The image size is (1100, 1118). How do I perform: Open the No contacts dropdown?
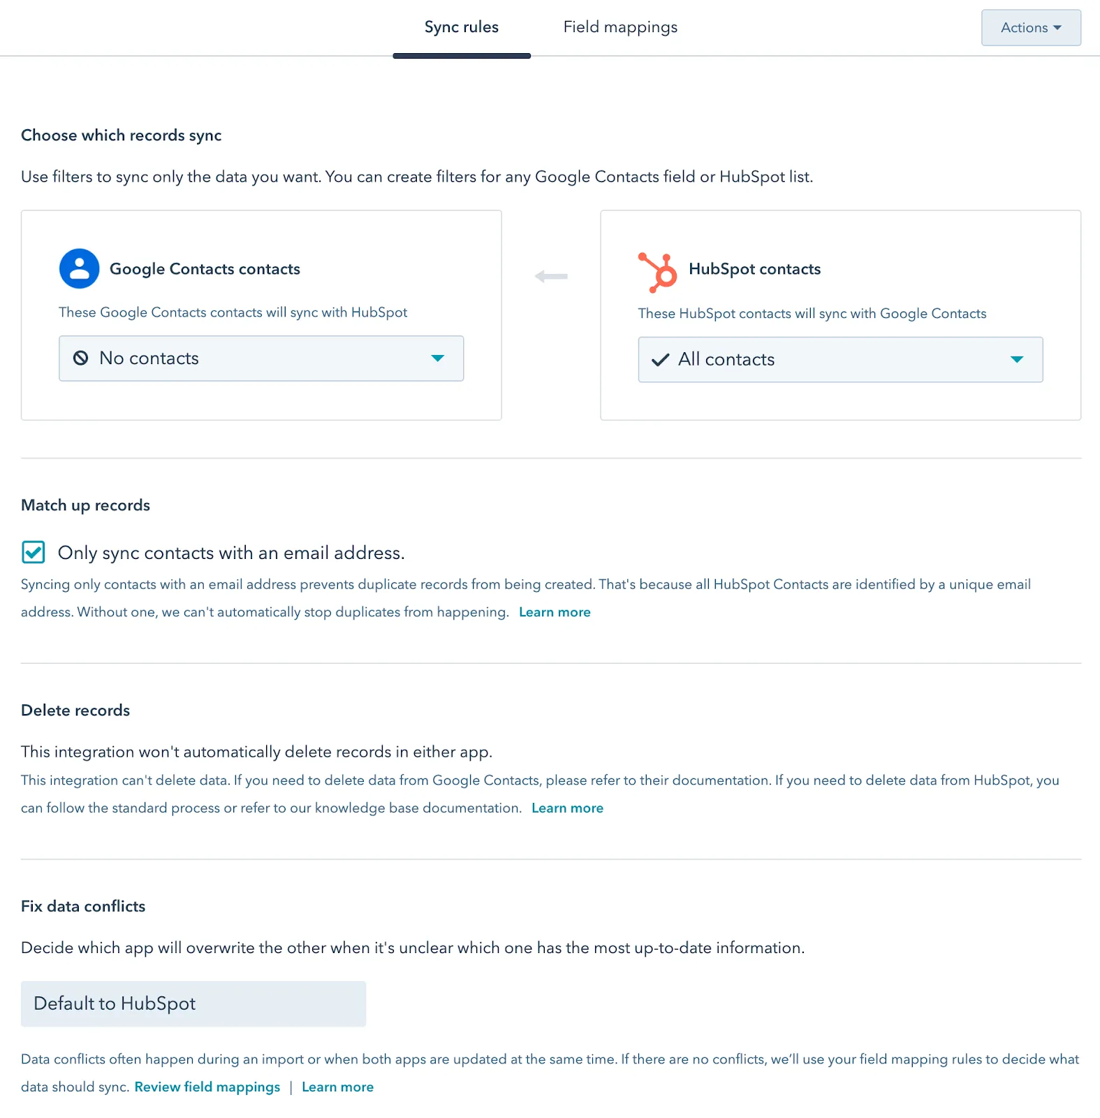click(261, 358)
